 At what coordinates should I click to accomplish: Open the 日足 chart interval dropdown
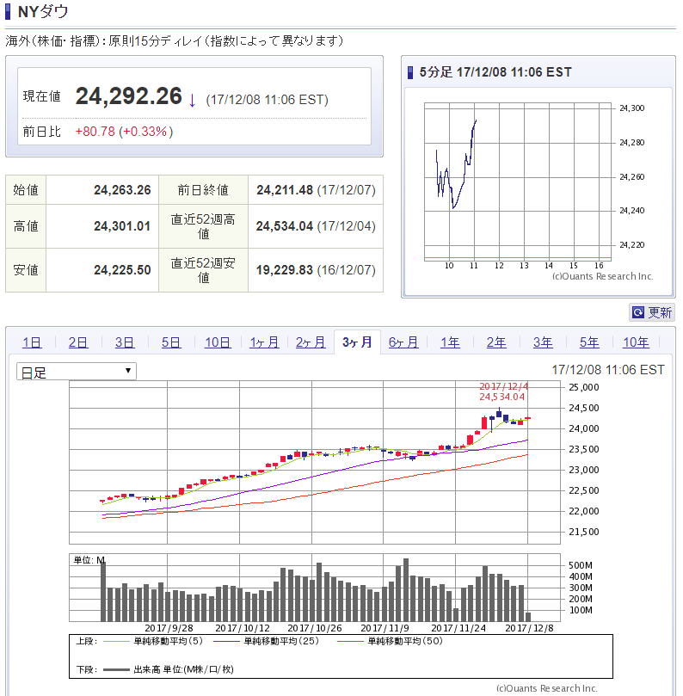pyautogui.click(x=77, y=372)
